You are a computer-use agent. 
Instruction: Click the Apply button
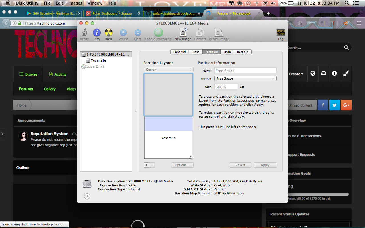pyautogui.click(x=265, y=165)
